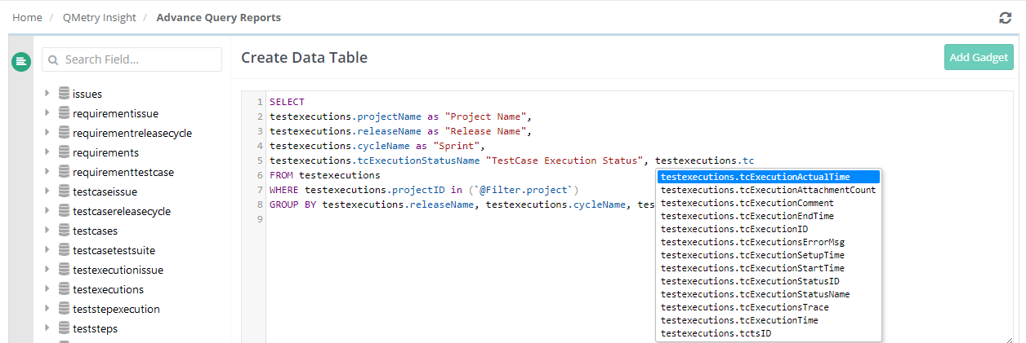Expand the teststepexecution tree node

(x=47, y=309)
